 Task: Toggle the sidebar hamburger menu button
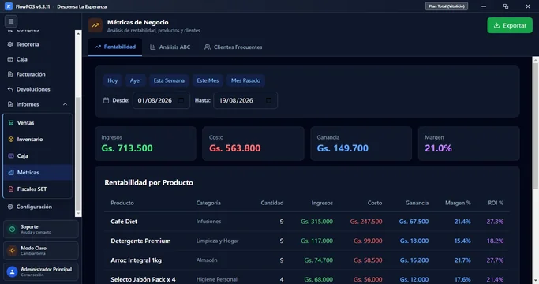click(11, 21)
